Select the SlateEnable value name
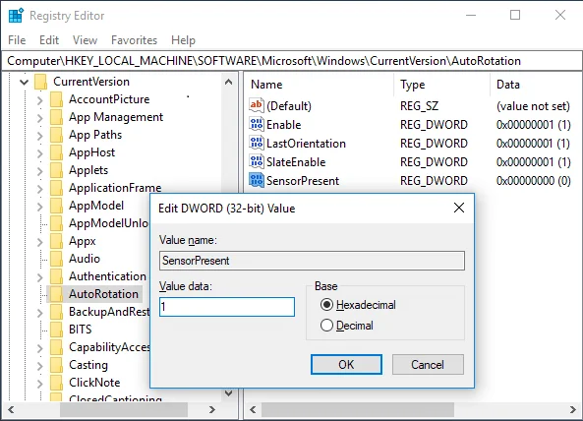Screen dimensions: 583x421 (x=296, y=161)
